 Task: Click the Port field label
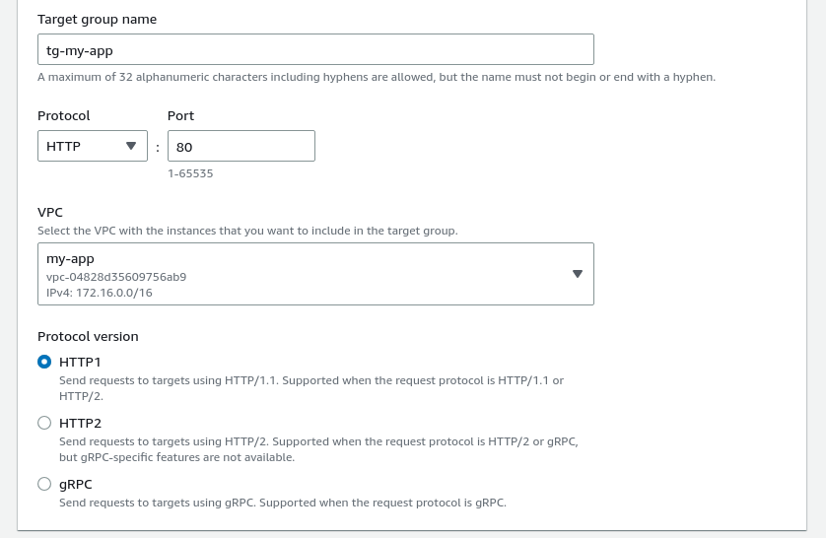coord(180,115)
